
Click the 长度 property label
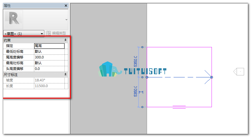9,86
